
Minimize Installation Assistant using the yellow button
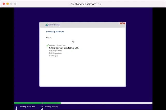(8, 4)
